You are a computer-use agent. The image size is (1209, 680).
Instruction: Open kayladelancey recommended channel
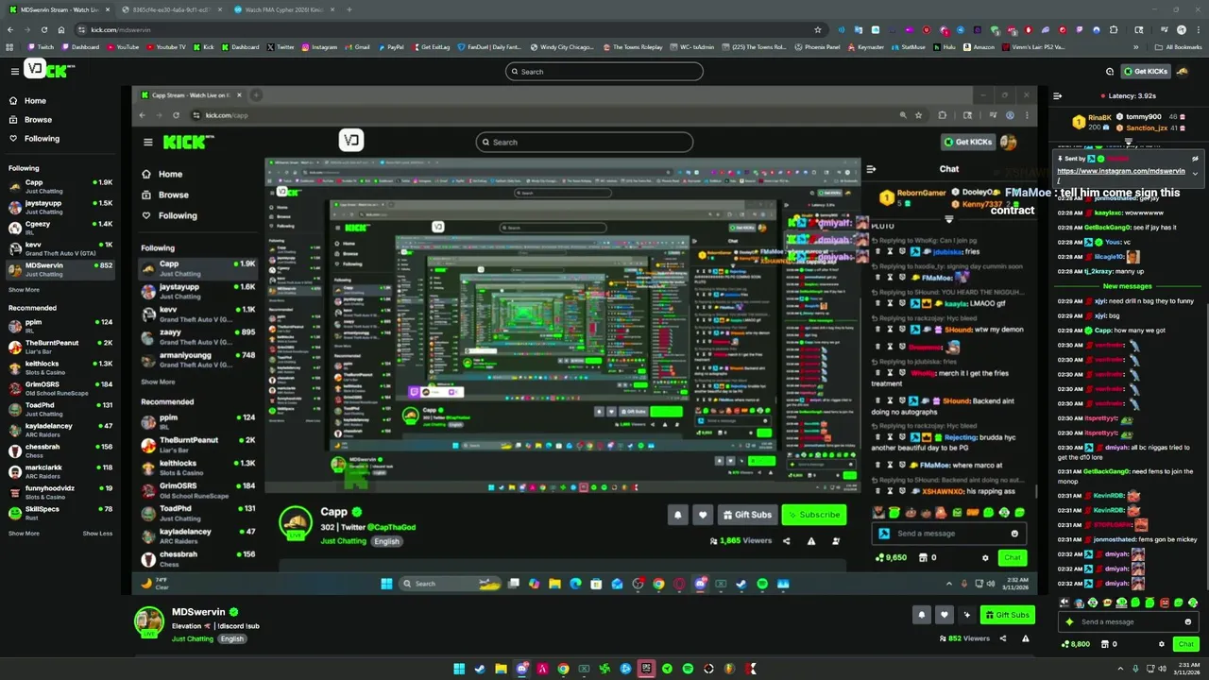tap(60, 430)
